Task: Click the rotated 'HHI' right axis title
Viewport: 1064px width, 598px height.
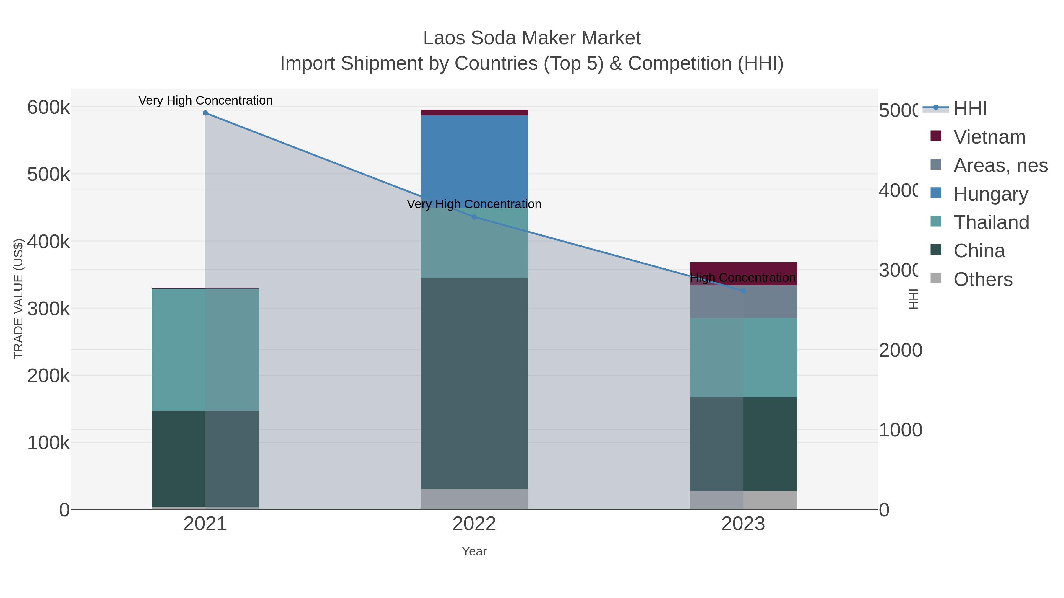Action: pos(913,299)
